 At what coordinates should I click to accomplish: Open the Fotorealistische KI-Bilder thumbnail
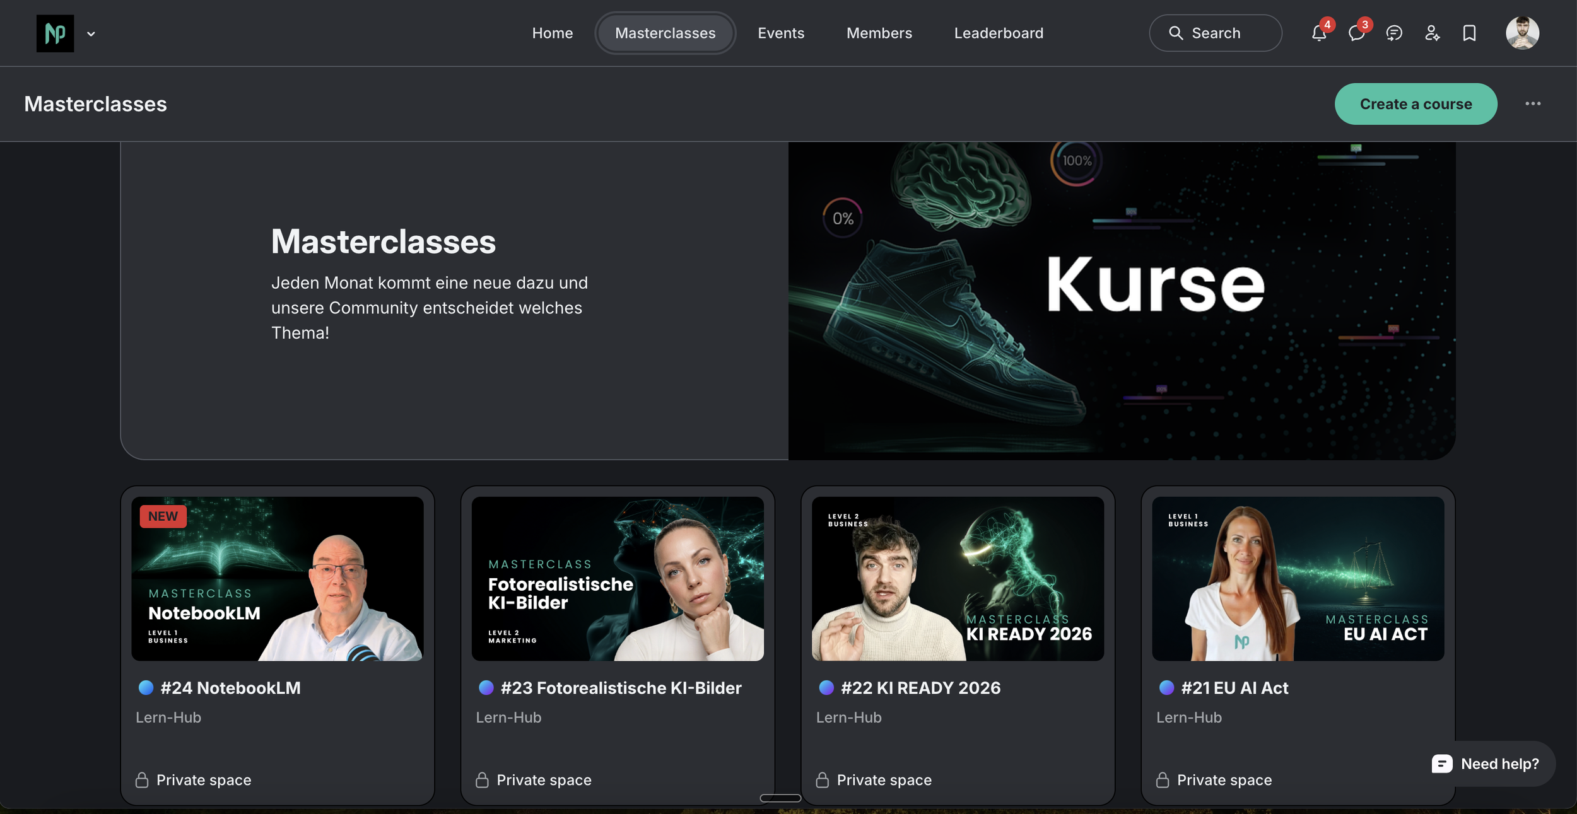(618, 578)
